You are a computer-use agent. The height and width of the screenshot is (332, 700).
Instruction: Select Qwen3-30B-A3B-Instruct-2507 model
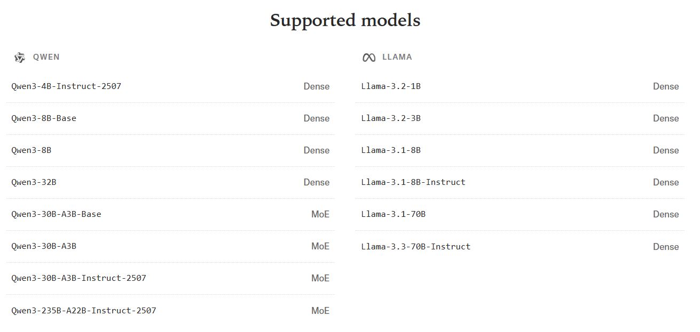[78, 278]
